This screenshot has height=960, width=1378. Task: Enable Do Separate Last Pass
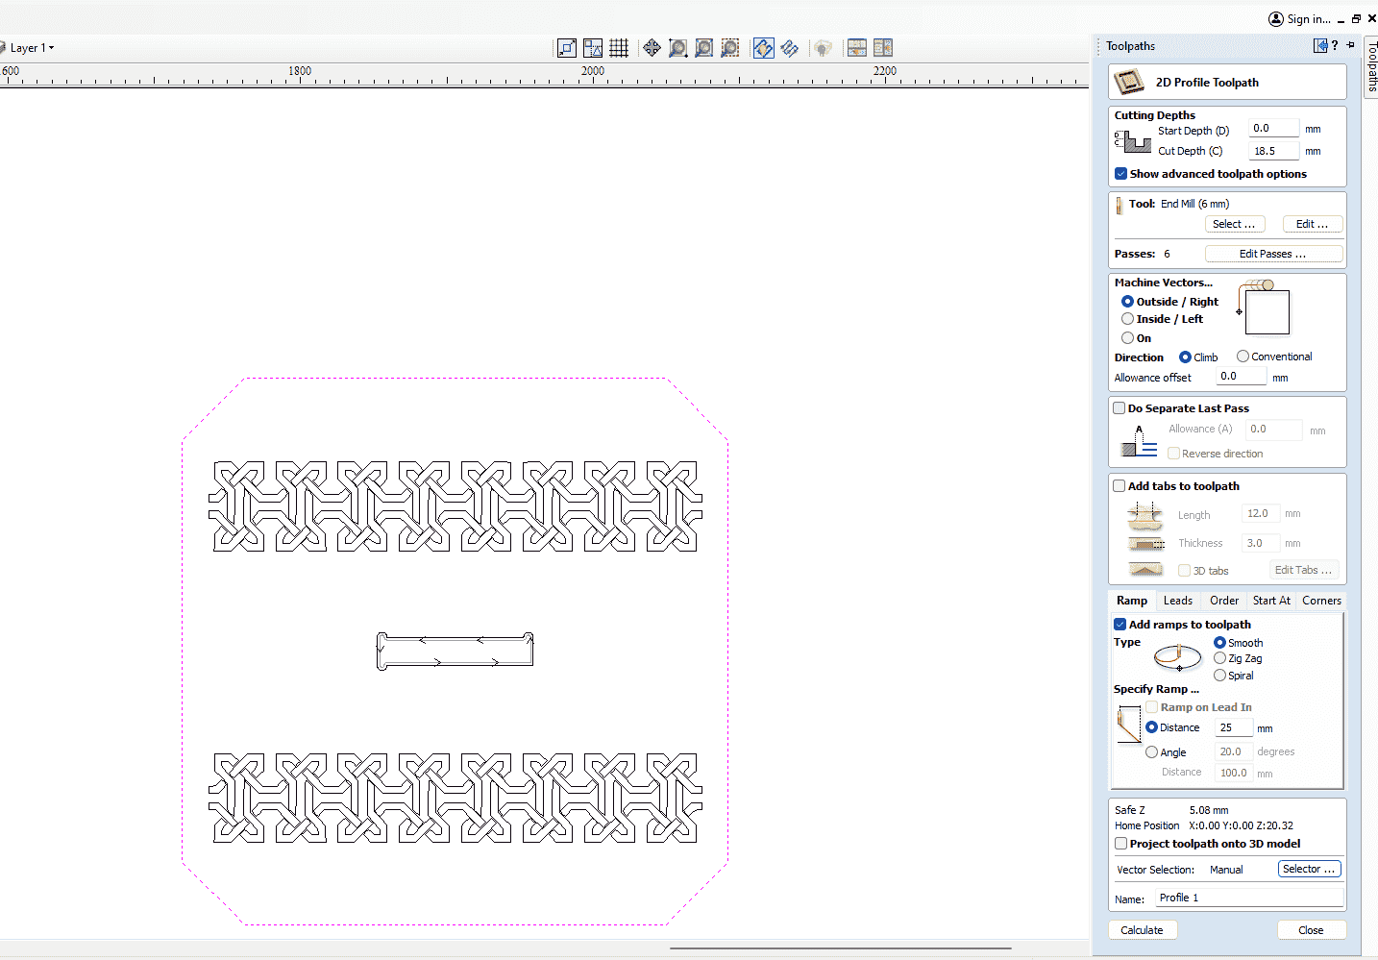[x=1120, y=408]
